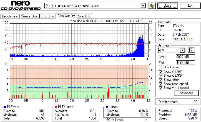Toggle Show write speed checkbox
The image size is (201, 122).
coord(160,88)
